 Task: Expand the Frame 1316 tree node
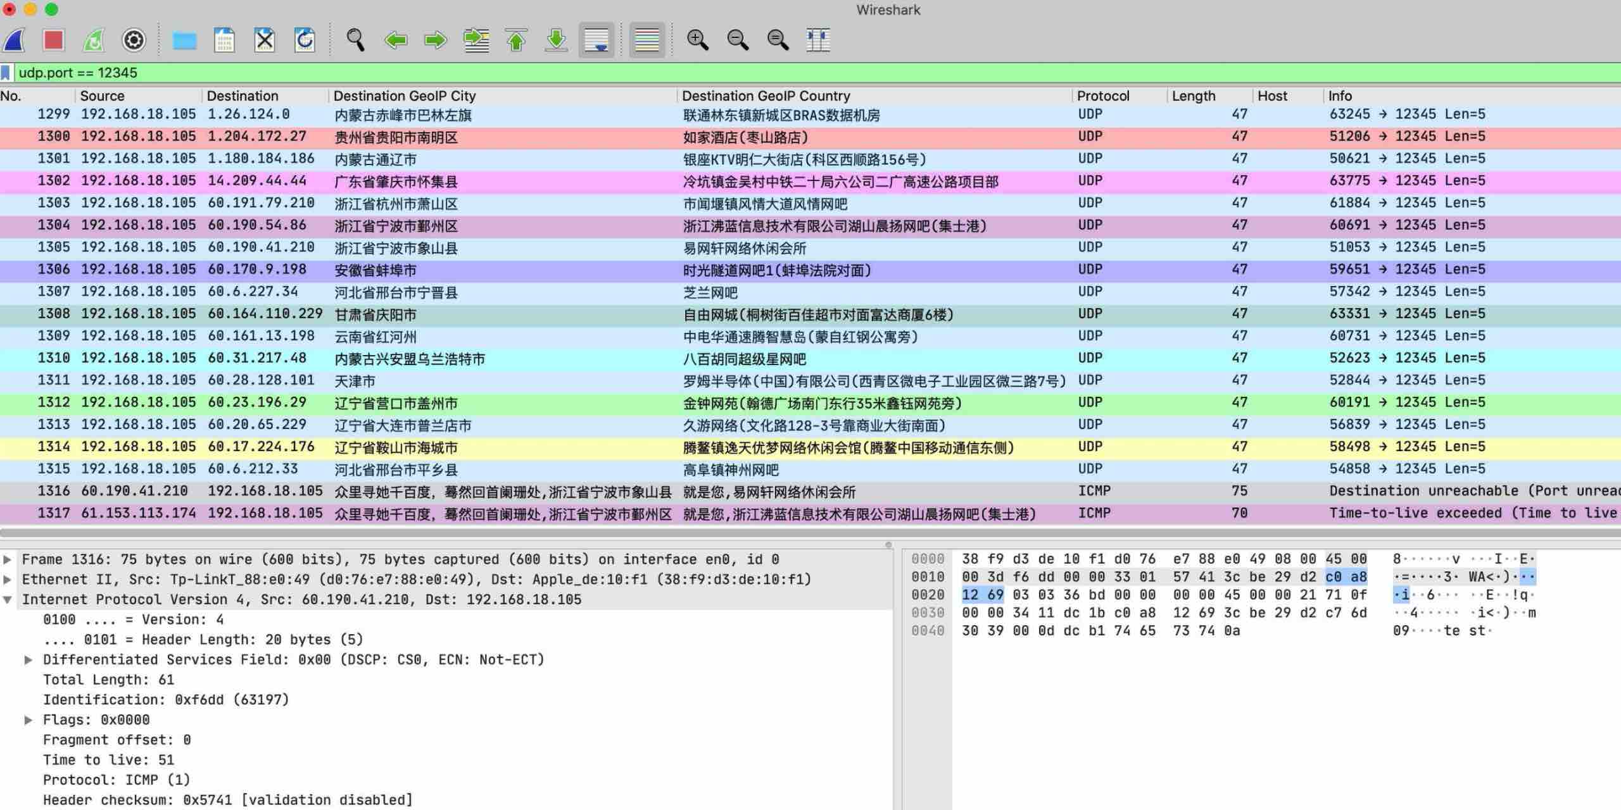8,559
